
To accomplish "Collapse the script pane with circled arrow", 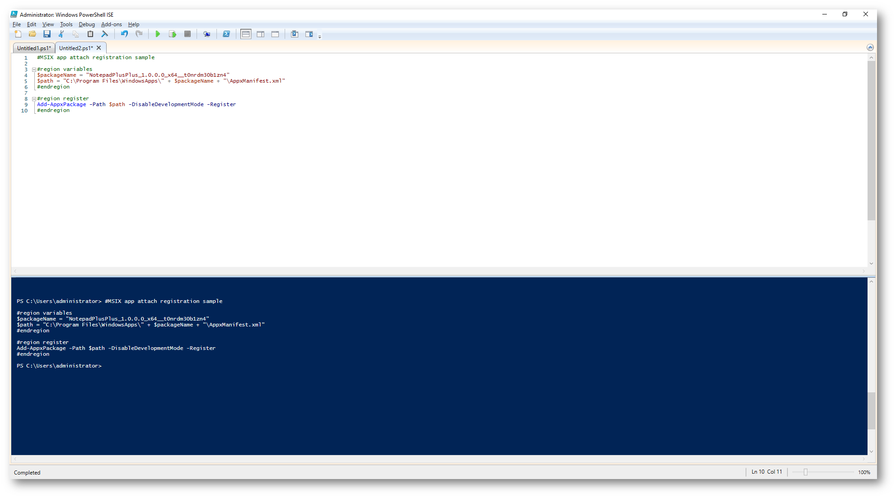I will click(x=870, y=47).
